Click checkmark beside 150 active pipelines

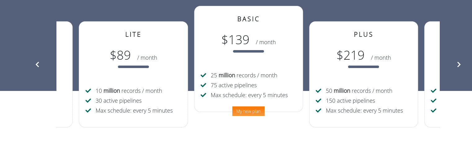point(318,101)
